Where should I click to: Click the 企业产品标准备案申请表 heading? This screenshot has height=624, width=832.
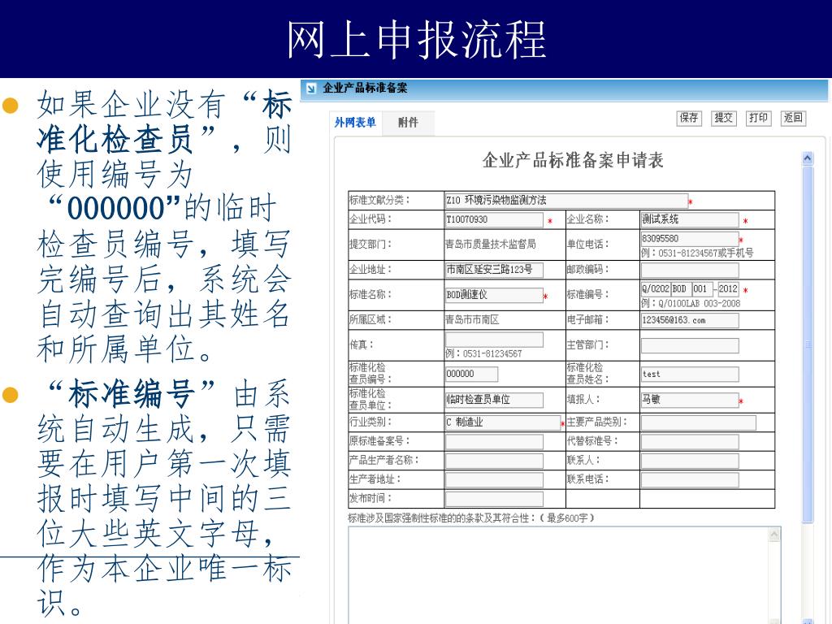tap(573, 160)
